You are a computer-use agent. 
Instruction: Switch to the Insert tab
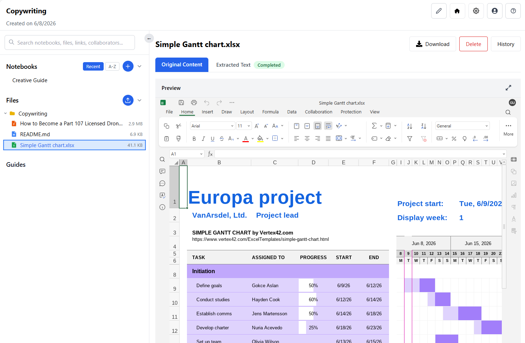[x=207, y=112]
